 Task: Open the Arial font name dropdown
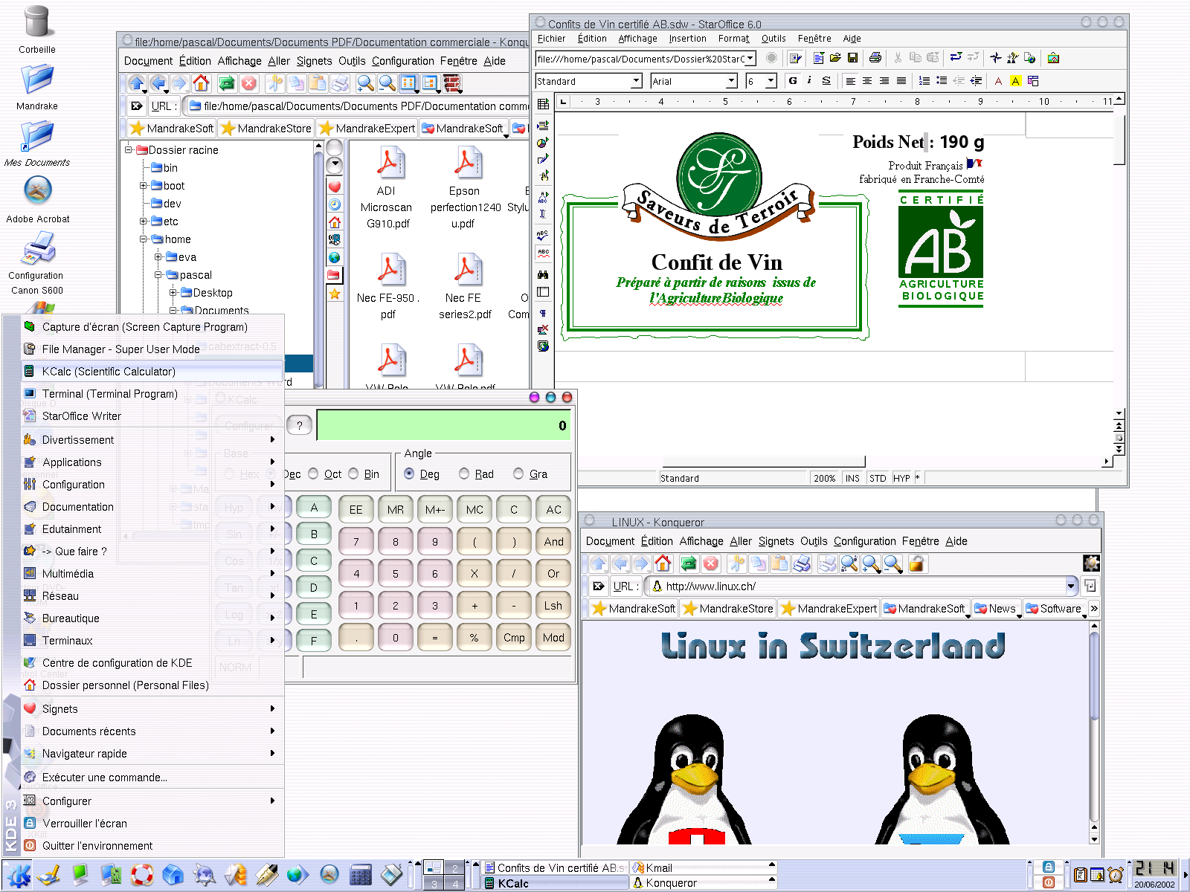click(731, 81)
